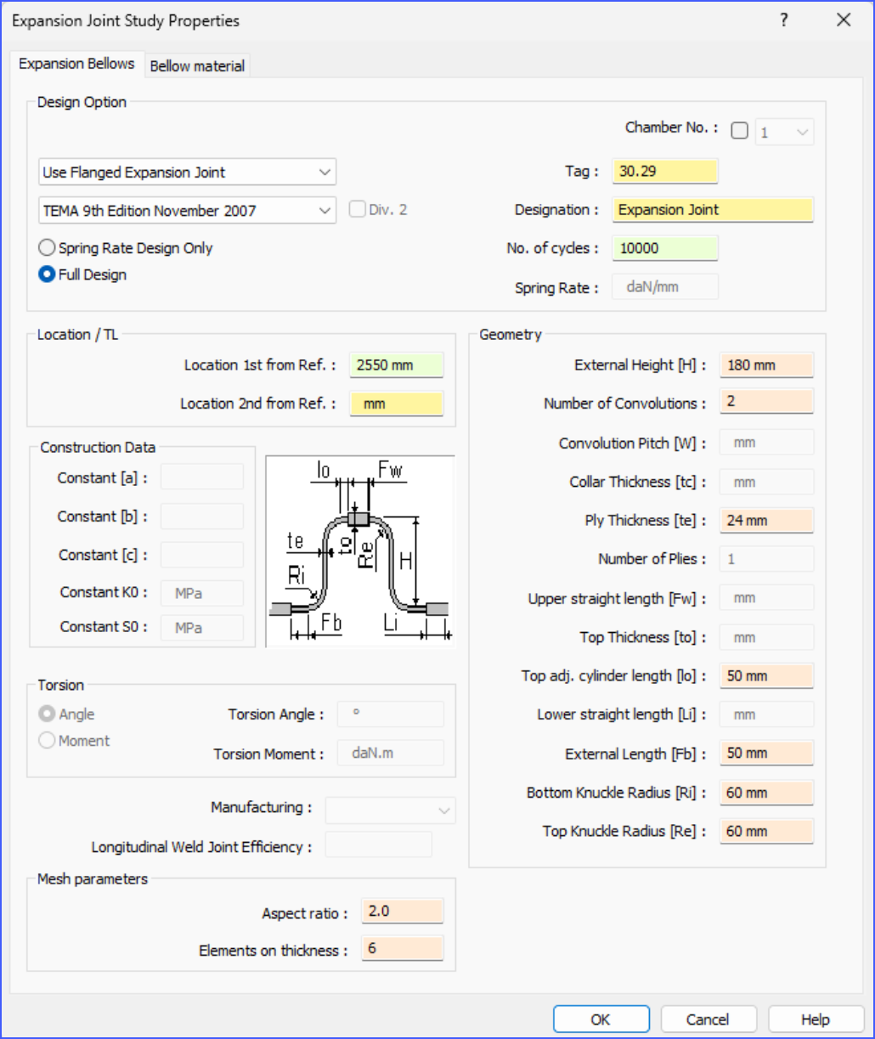Select Spring Rate Design Only option

47,248
